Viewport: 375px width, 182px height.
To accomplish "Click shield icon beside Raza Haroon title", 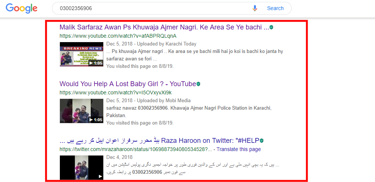I will click(262, 141).
